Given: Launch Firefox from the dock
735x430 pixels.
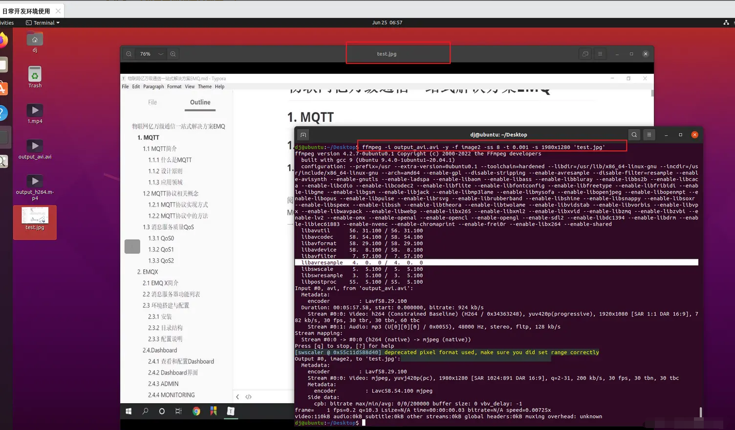Looking at the screenshot, I should [3, 40].
